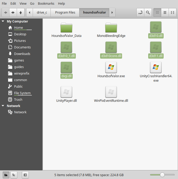This screenshot has width=178, height=179.
Task: Open Trash in the sidebar
Action: tap(21, 99)
